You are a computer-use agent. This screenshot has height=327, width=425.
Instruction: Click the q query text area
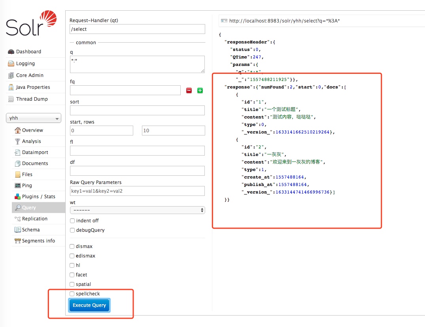coord(137,64)
